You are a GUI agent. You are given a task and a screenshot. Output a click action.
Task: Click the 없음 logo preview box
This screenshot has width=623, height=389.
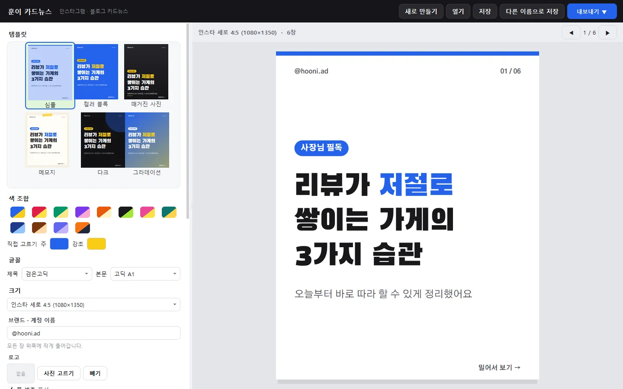(21, 373)
